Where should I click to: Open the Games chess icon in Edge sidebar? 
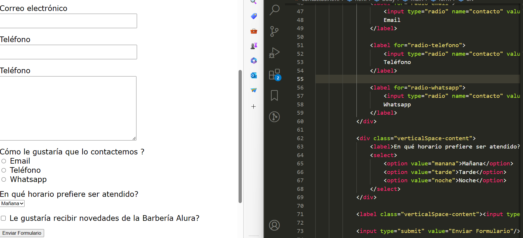coord(254,46)
